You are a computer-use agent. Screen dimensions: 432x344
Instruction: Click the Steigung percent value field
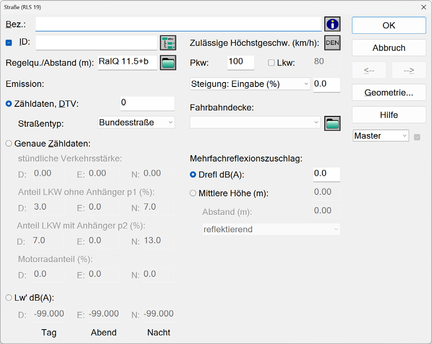[x=327, y=85]
